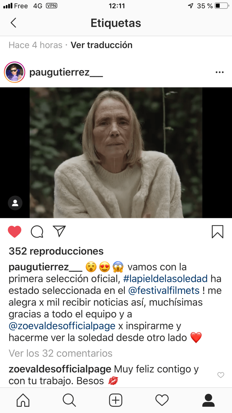Open Ver los 32 comentarios
This screenshot has height=413, width=232.
tap(61, 353)
